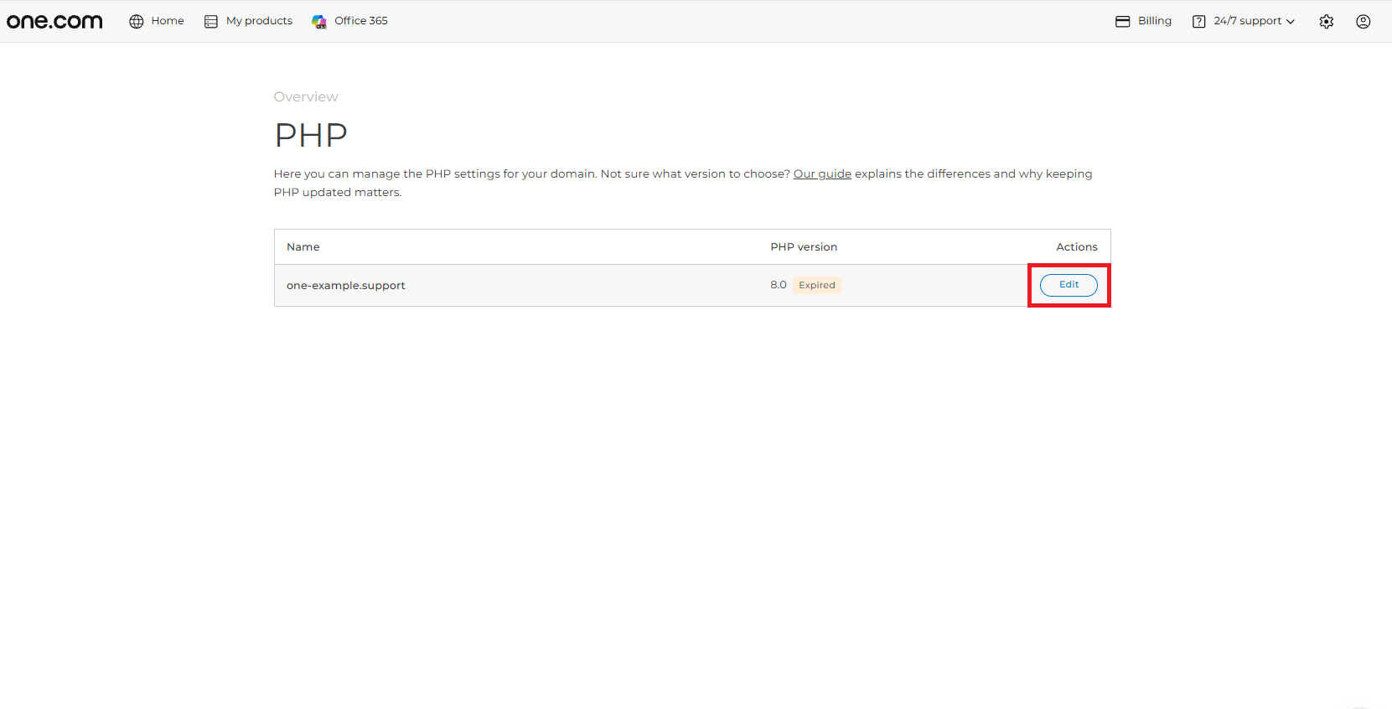Click the one.com logo

pyautogui.click(x=54, y=21)
